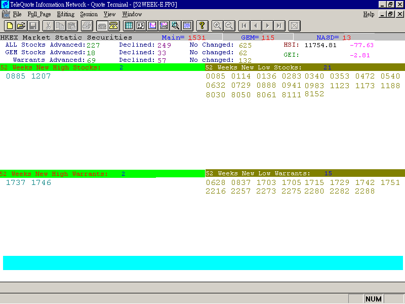This screenshot has height=304, width=405.
Task: Open the Help menu
Action: tap(369, 14)
